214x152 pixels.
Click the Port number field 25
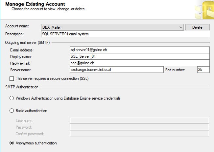point(203,70)
